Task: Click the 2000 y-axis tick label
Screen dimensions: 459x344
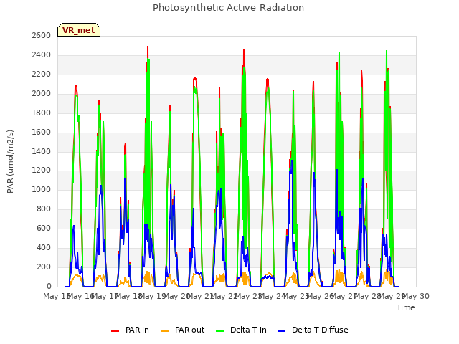Action: pyautogui.click(x=42, y=93)
